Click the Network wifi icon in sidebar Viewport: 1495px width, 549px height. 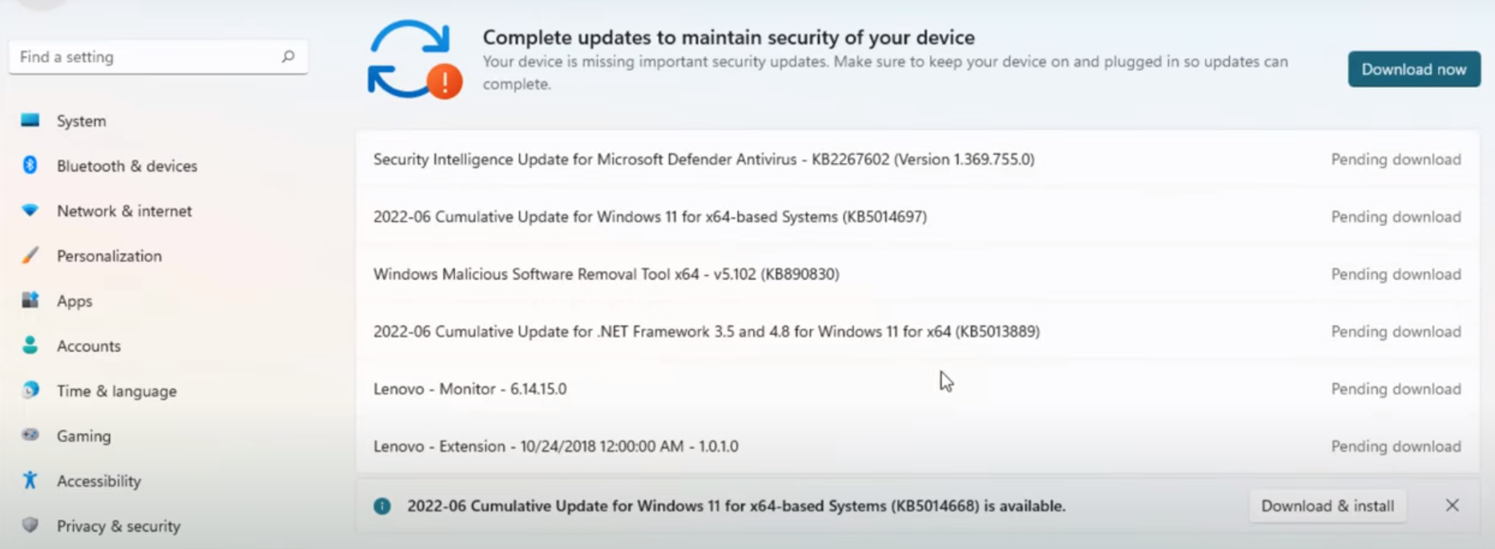click(30, 210)
